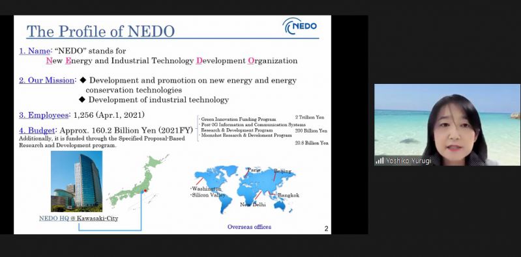Viewport: 521px width, 257px height.
Task: Click the Washington office label
Action: click(x=206, y=189)
